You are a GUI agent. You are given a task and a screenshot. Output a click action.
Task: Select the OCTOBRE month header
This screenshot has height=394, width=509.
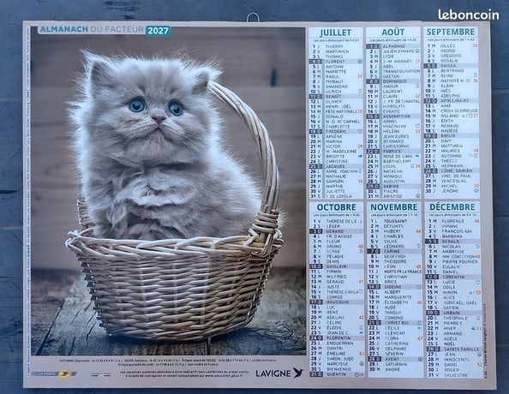[336, 207]
